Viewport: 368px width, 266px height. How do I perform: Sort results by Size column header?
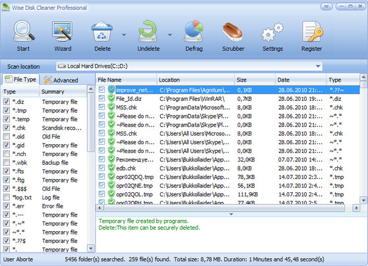(x=254, y=80)
